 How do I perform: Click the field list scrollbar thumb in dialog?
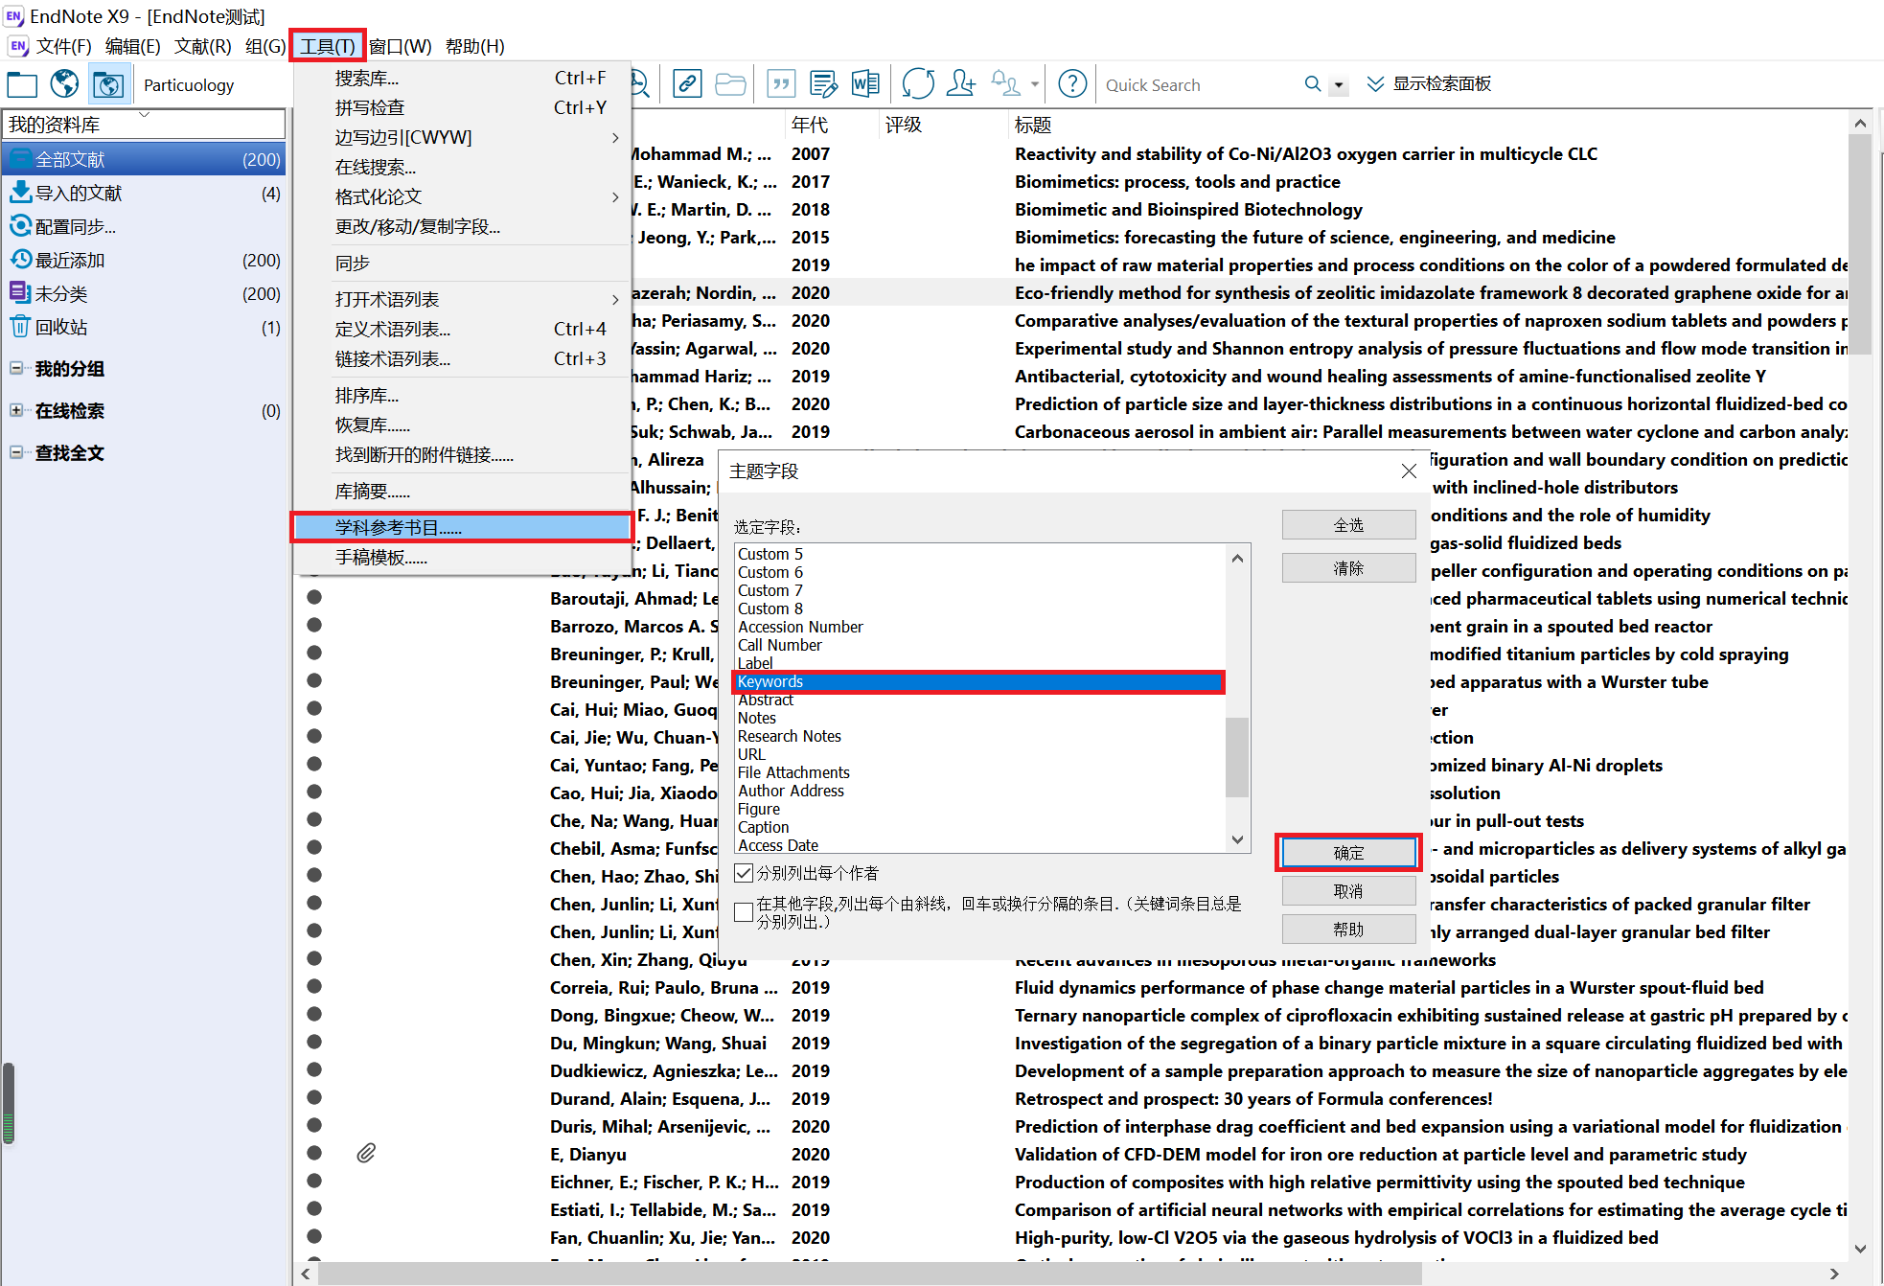tap(1237, 757)
